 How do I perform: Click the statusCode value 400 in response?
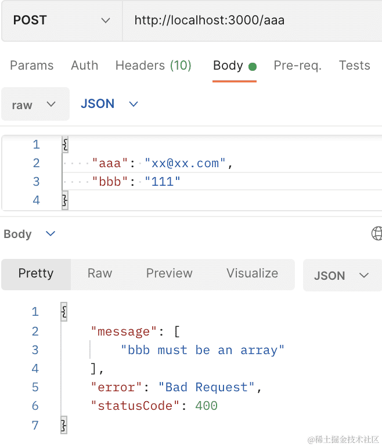pos(206,406)
